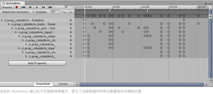Open the Robot Arm Animation clip dropdown
This screenshot has width=213, height=94.
point(18,12)
